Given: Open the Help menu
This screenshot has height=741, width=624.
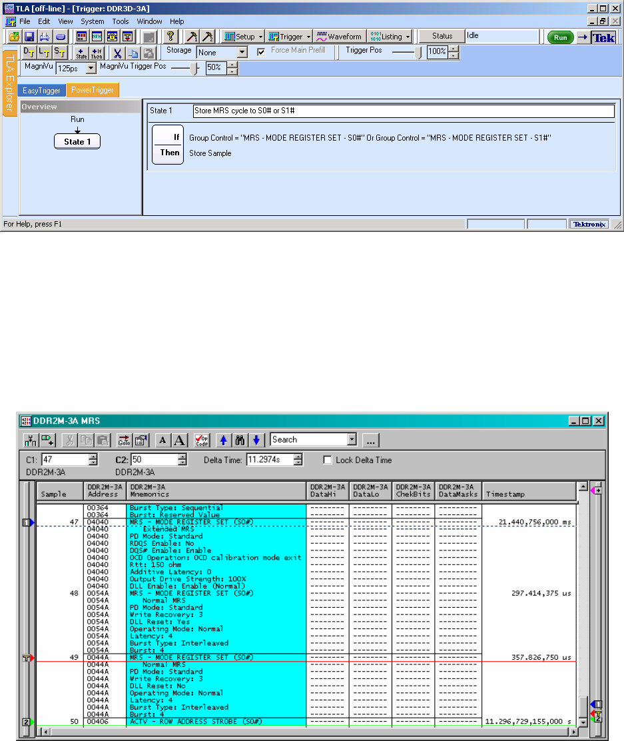Looking at the screenshot, I should point(176,21).
